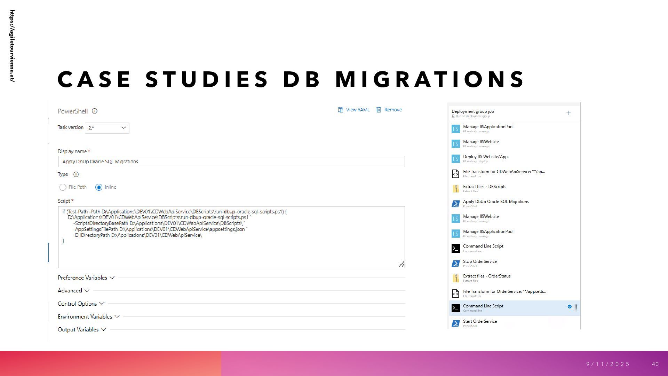Viewport: 668px width, 376px height.
Task: Select Apply DbUp Oracle SQL Migrations task
Action: point(495,202)
